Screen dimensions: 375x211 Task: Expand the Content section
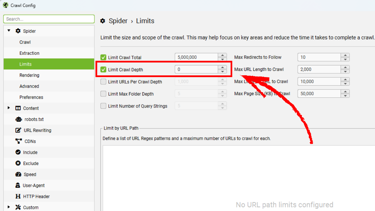coord(8,108)
